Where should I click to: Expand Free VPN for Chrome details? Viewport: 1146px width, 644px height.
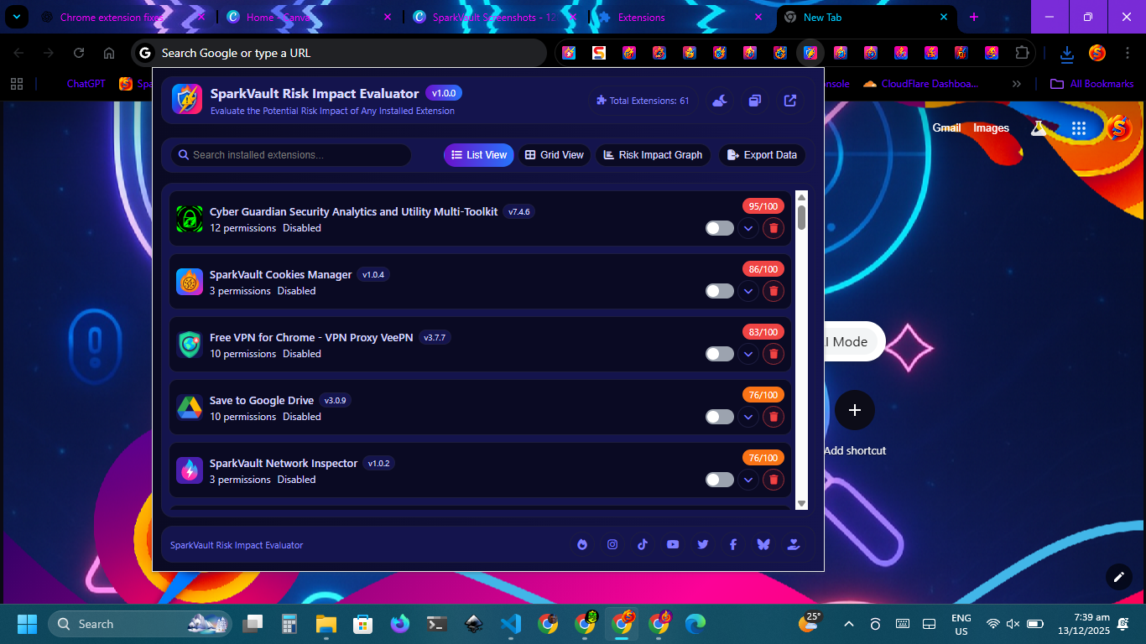[748, 354]
